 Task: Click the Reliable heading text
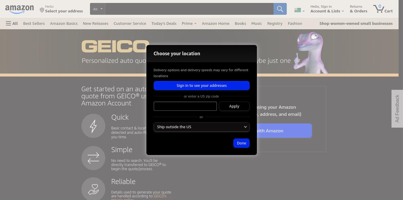(x=123, y=181)
